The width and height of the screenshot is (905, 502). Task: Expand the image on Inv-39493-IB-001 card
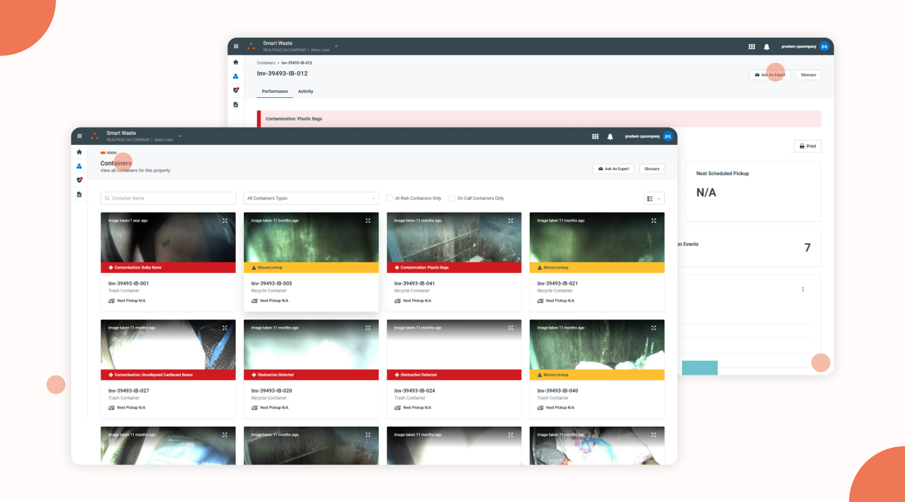[225, 220]
